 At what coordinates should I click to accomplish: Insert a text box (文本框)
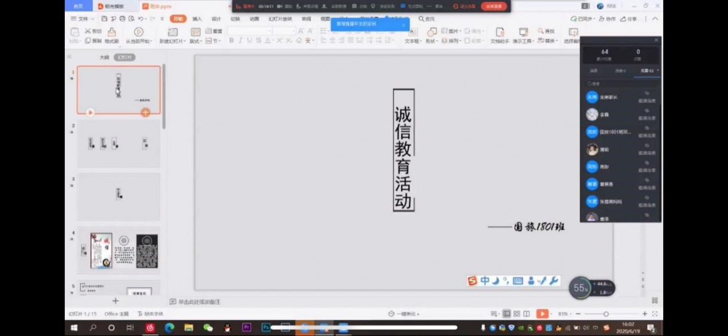coord(412,36)
